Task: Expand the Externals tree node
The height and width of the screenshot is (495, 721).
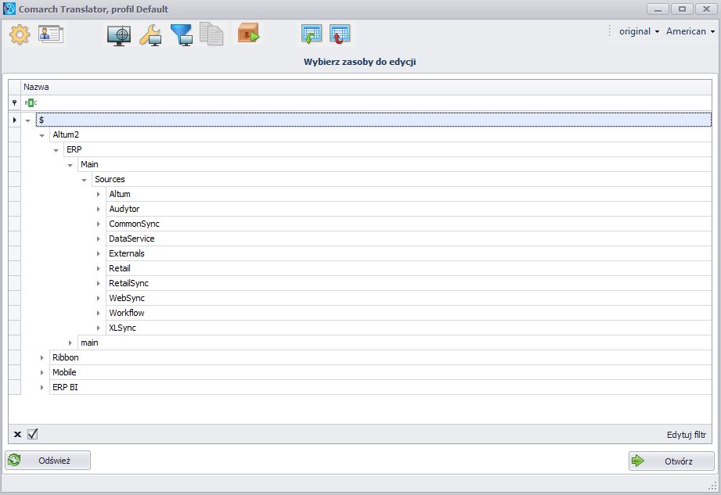Action: coord(99,253)
